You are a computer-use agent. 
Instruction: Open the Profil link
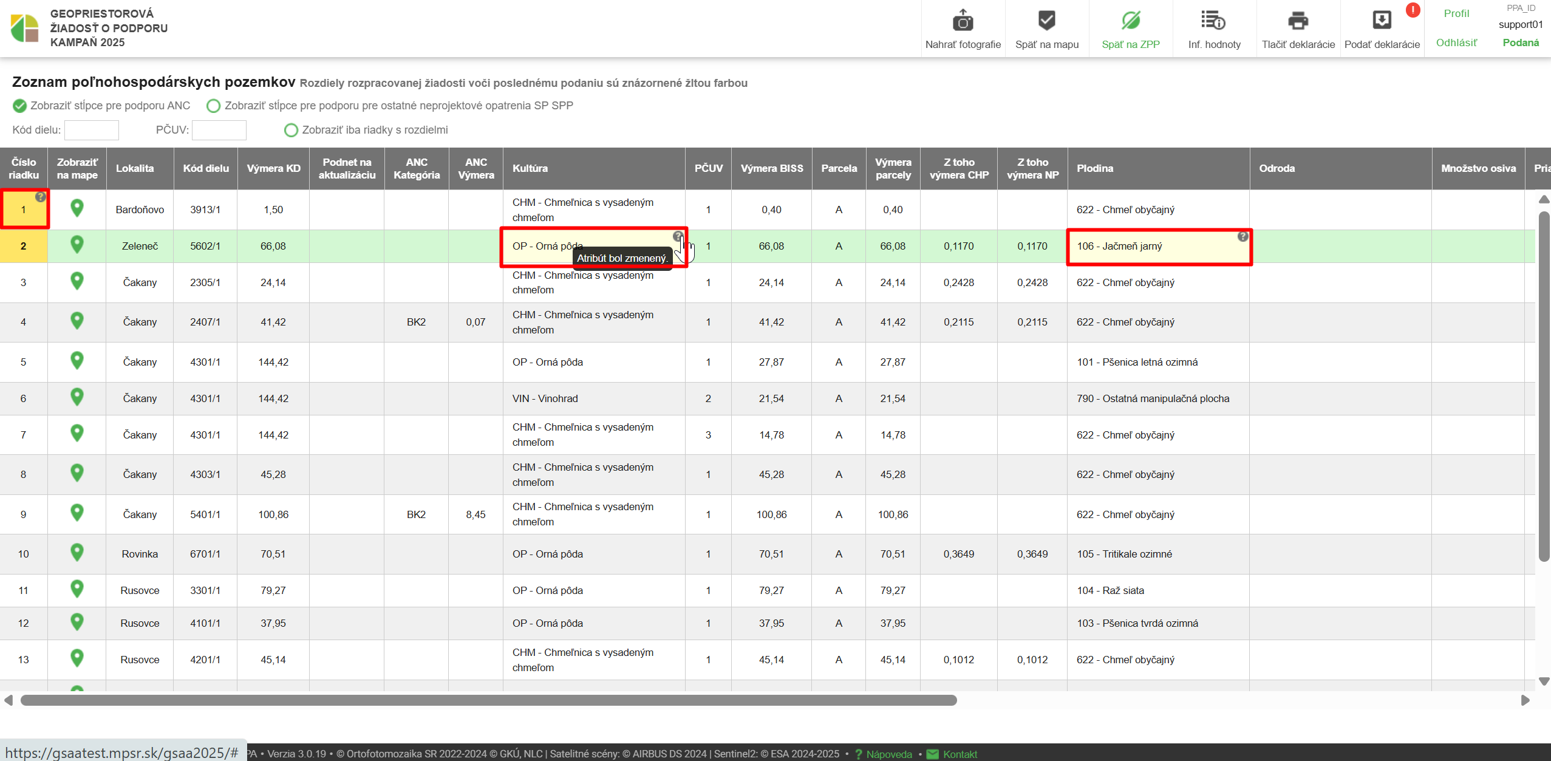1456,13
